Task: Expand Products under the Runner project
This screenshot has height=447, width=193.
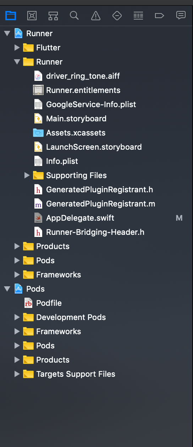Action: coord(17,246)
